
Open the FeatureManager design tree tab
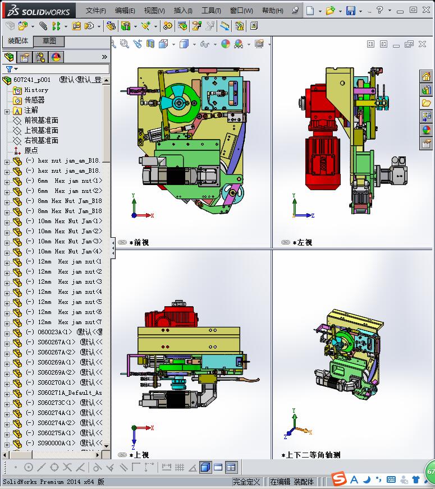9,57
